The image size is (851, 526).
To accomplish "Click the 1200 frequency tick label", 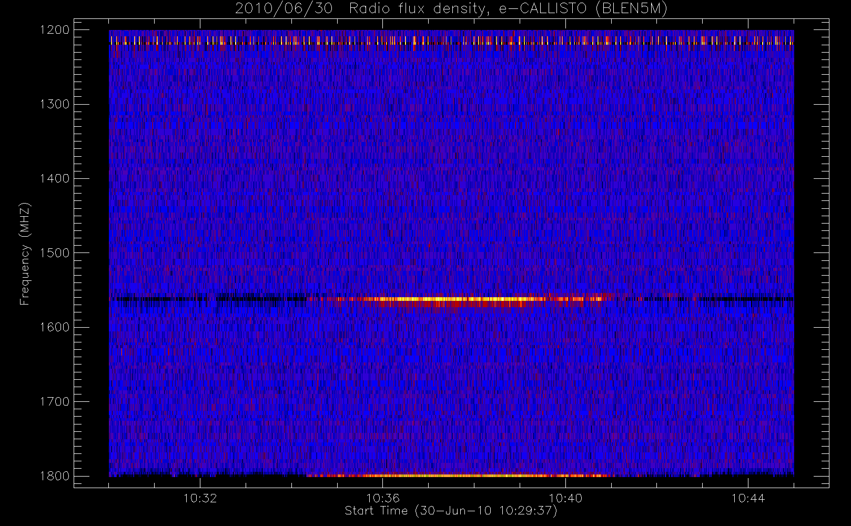I will pyautogui.click(x=55, y=30).
